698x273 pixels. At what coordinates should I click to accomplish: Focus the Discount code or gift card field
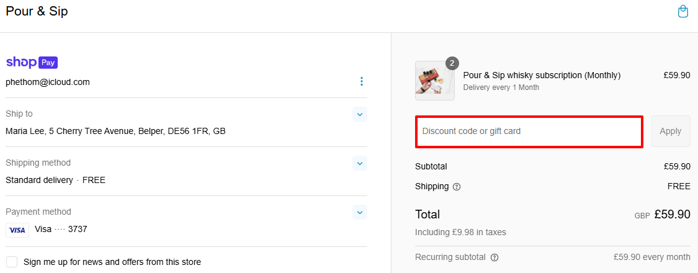(529, 132)
